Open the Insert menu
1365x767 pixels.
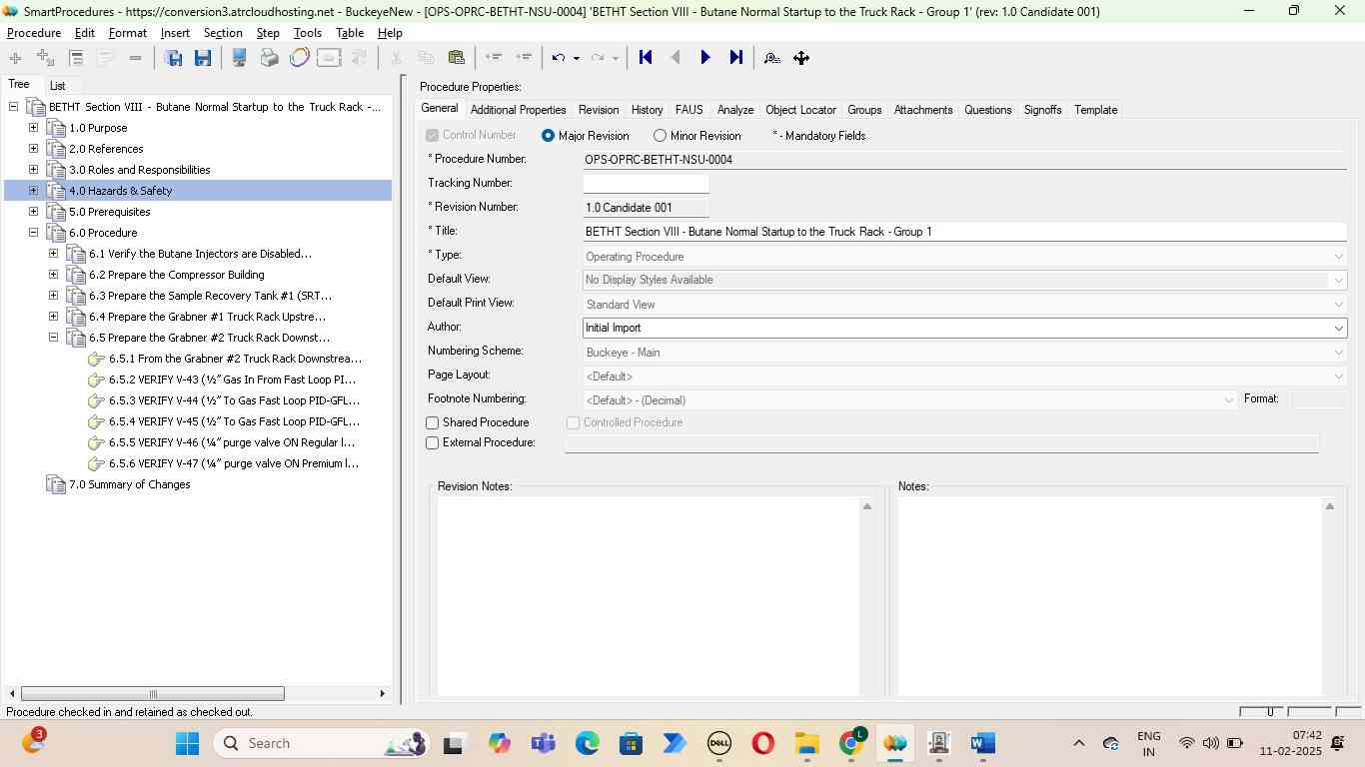[x=175, y=33]
